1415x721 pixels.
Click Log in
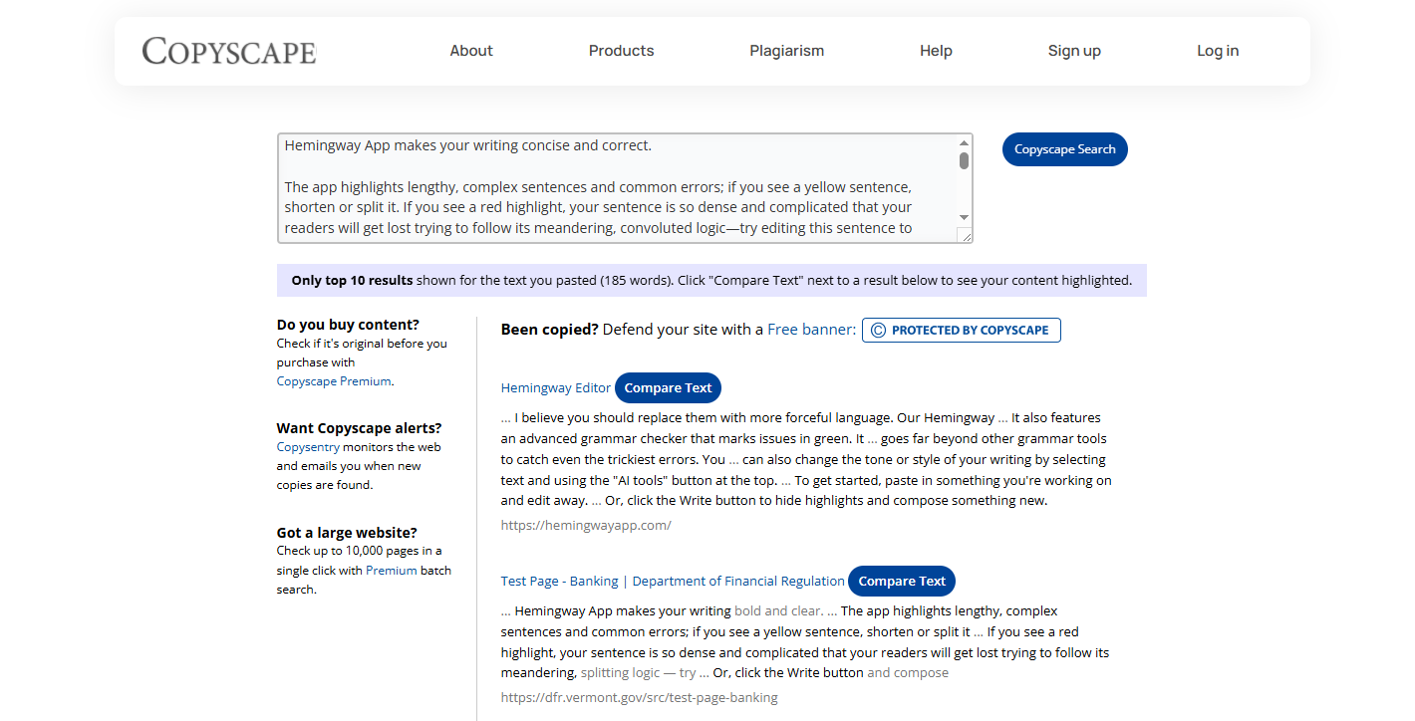(x=1217, y=50)
